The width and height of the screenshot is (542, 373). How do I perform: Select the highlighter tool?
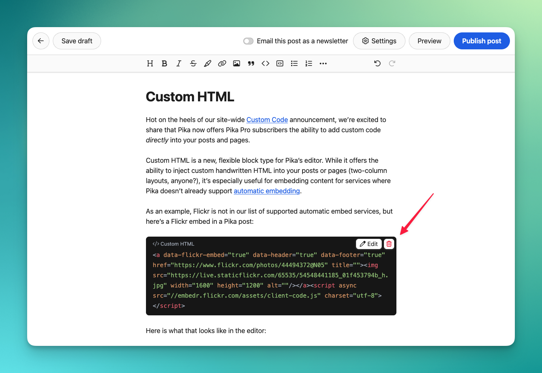tap(207, 63)
